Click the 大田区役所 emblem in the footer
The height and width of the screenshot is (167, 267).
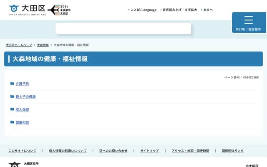coord(14,164)
